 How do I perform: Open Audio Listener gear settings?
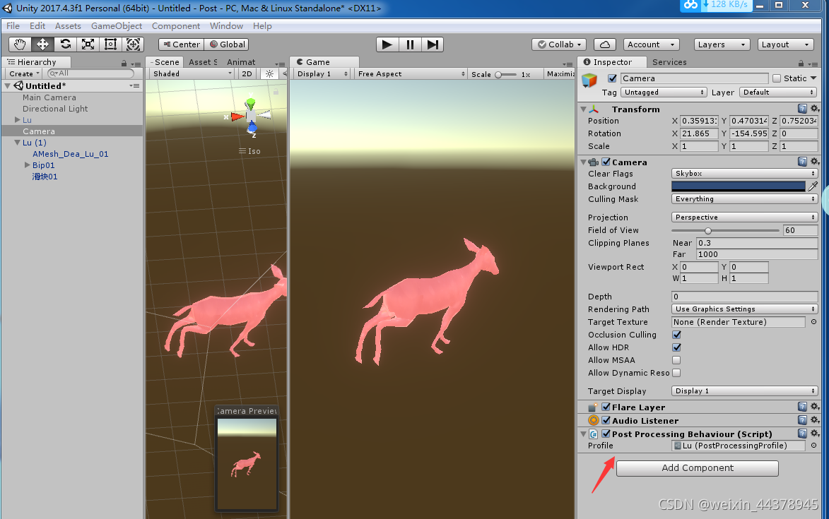click(815, 419)
